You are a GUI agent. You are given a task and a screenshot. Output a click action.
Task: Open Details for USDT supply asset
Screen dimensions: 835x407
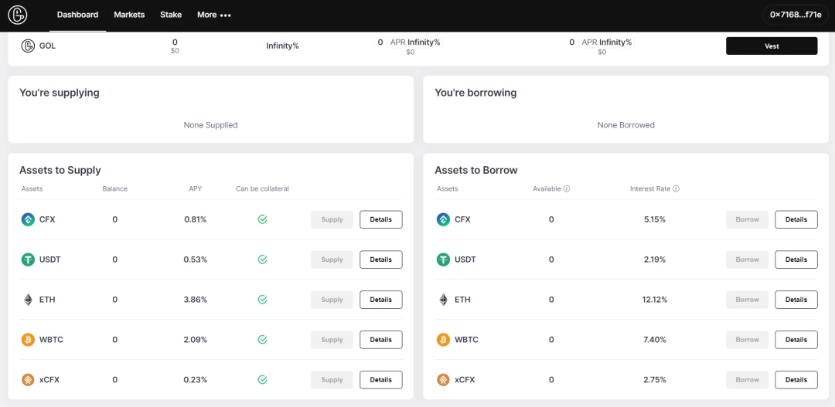click(x=380, y=259)
